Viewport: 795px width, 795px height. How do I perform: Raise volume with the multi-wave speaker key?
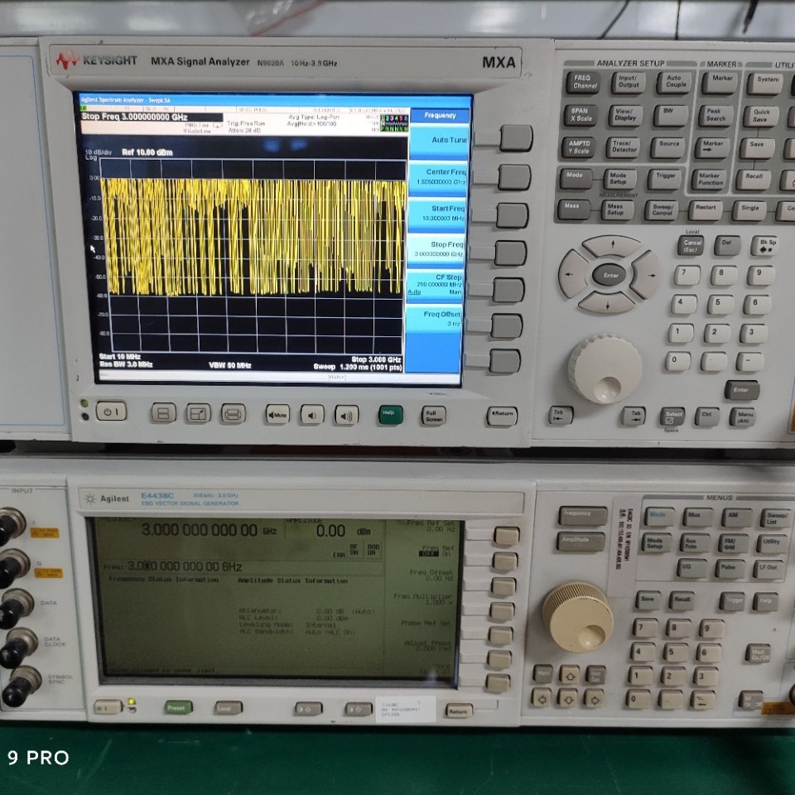click(346, 415)
